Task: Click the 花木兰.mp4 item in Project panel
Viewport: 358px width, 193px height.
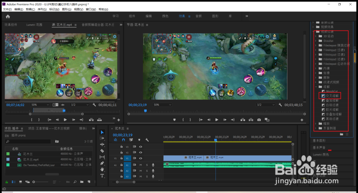Action: pyautogui.click(x=31, y=159)
